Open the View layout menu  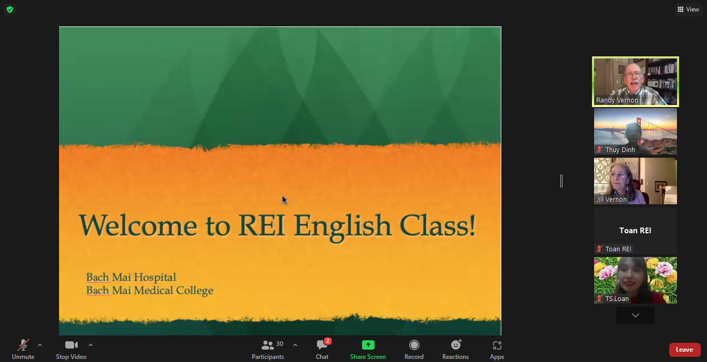point(688,9)
